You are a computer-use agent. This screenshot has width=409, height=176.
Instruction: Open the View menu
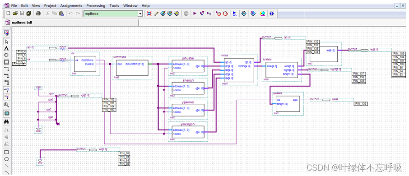pos(36,5)
